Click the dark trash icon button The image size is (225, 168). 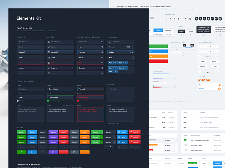pyautogui.click(x=111, y=147)
